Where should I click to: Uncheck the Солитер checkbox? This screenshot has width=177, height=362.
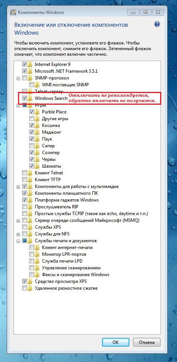pyautogui.click(x=32, y=153)
